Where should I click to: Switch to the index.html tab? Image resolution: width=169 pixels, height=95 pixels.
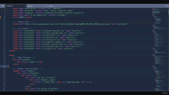click(x=16, y=6)
